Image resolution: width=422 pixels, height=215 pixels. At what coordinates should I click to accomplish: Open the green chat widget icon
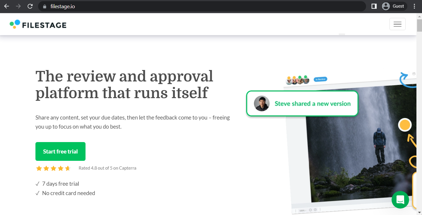coord(400,200)
